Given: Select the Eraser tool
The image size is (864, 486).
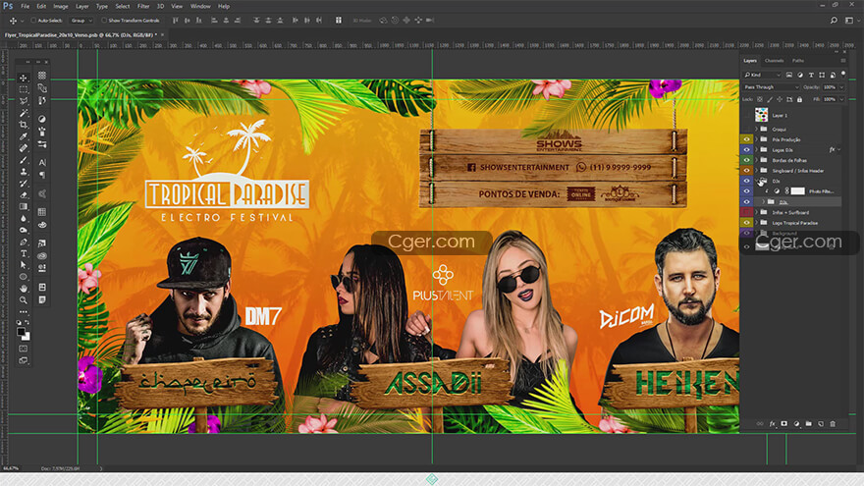Looking at the screenshot, I should coord(24,194).
